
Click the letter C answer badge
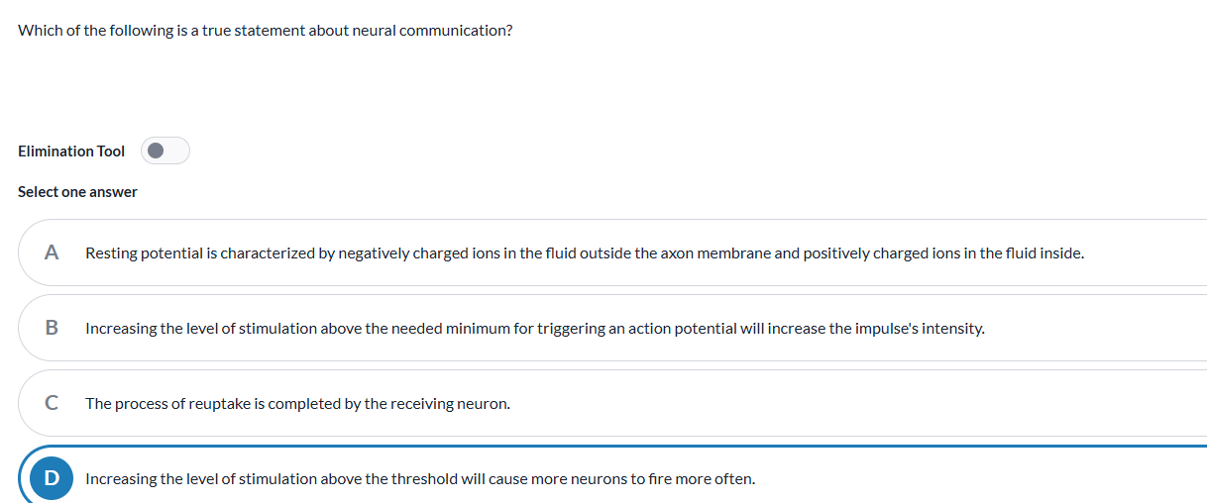52,403
